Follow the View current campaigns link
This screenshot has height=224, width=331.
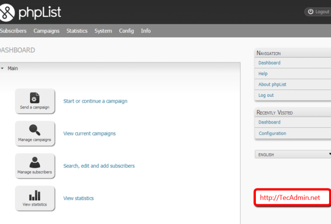coord(89,134)
